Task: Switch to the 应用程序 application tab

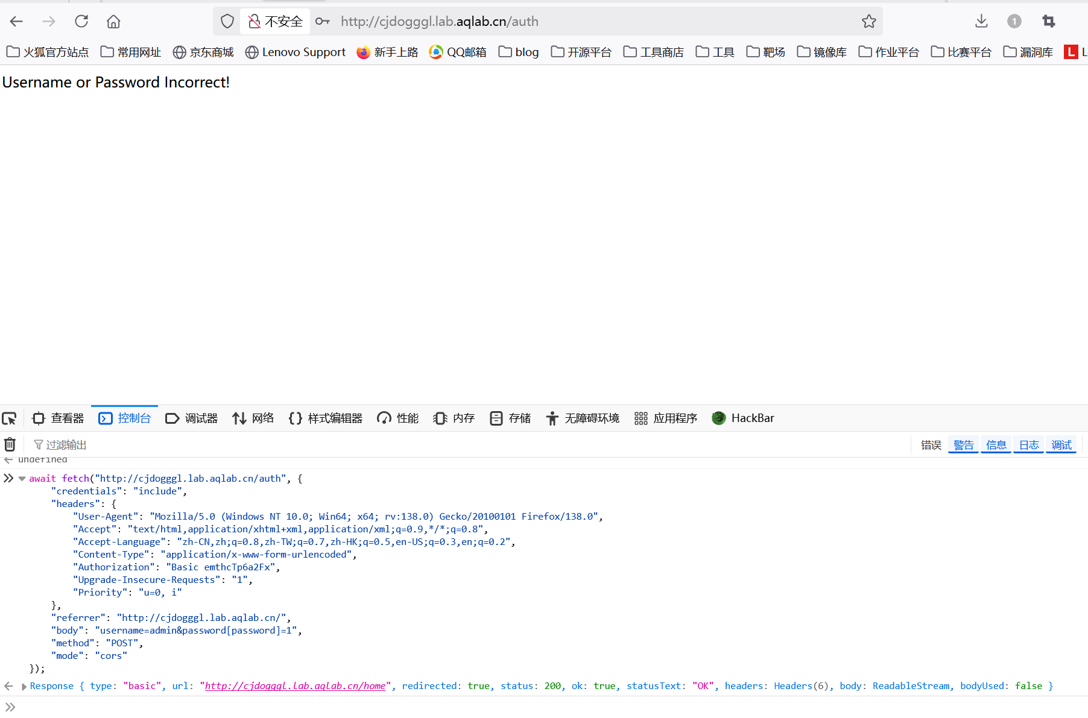Action: click(666, 418)
